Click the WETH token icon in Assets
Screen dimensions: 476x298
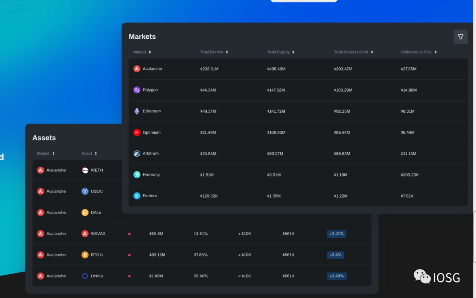85,170
